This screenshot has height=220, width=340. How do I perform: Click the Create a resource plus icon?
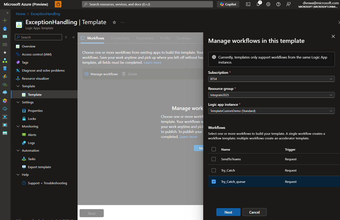click(x=5, y=21)
